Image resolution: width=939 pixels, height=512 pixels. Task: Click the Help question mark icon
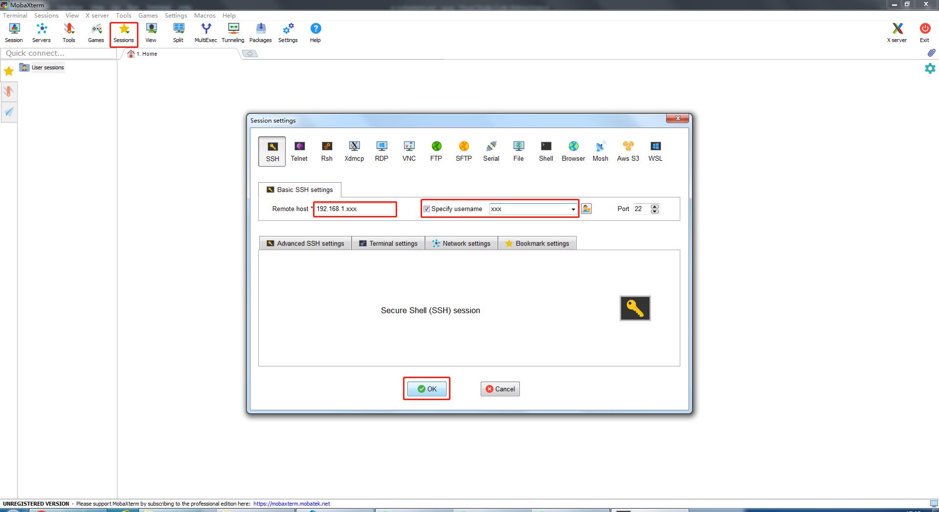pyautogui.click(x=315, y=33)
